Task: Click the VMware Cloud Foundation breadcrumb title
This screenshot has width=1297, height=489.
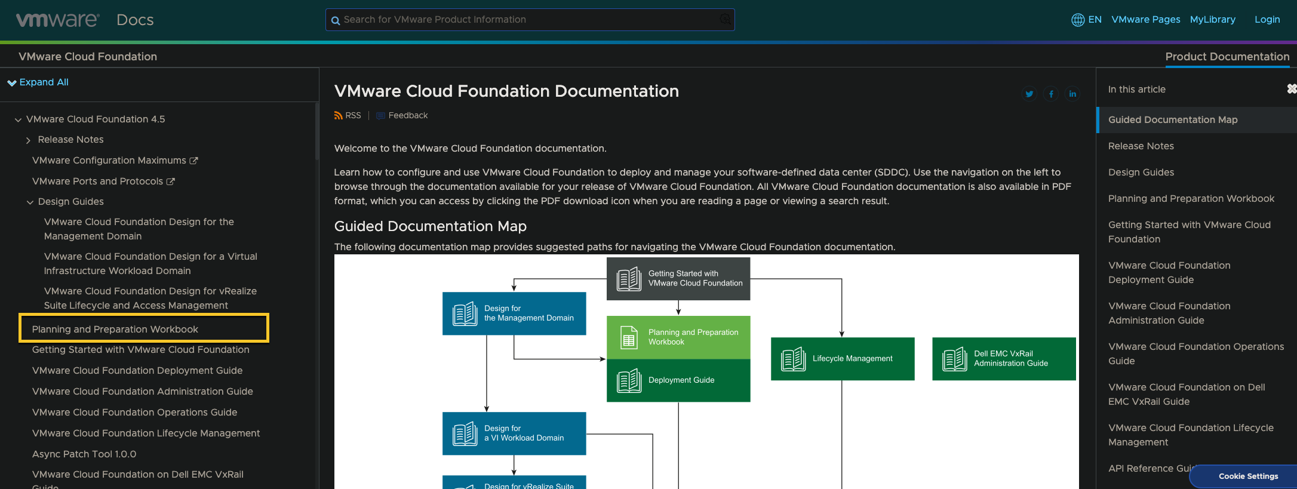Action: [88, 57]
